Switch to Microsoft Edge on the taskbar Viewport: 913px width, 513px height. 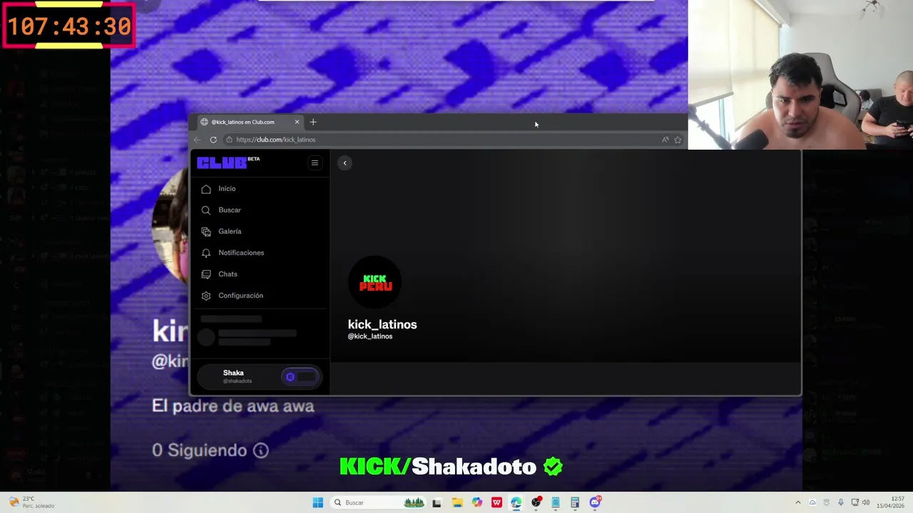(516, 502)
